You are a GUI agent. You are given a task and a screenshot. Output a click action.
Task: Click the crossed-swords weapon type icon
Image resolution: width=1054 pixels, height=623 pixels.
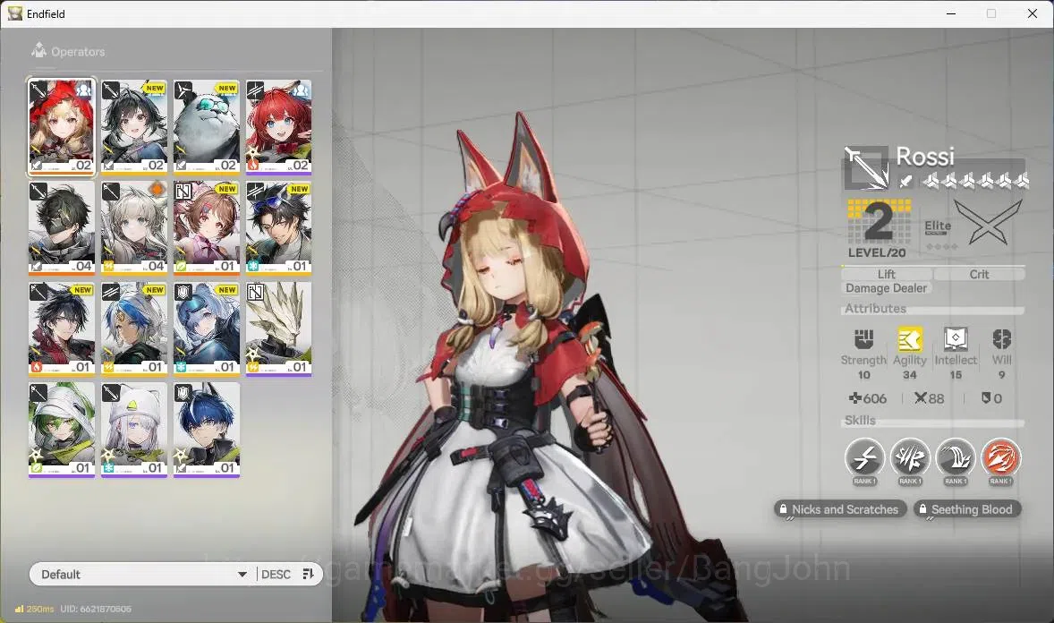pos(988,223)
